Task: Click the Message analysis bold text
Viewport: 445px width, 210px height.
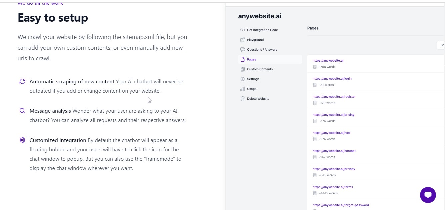Action: pyautogui.click(x=50, y=111)
